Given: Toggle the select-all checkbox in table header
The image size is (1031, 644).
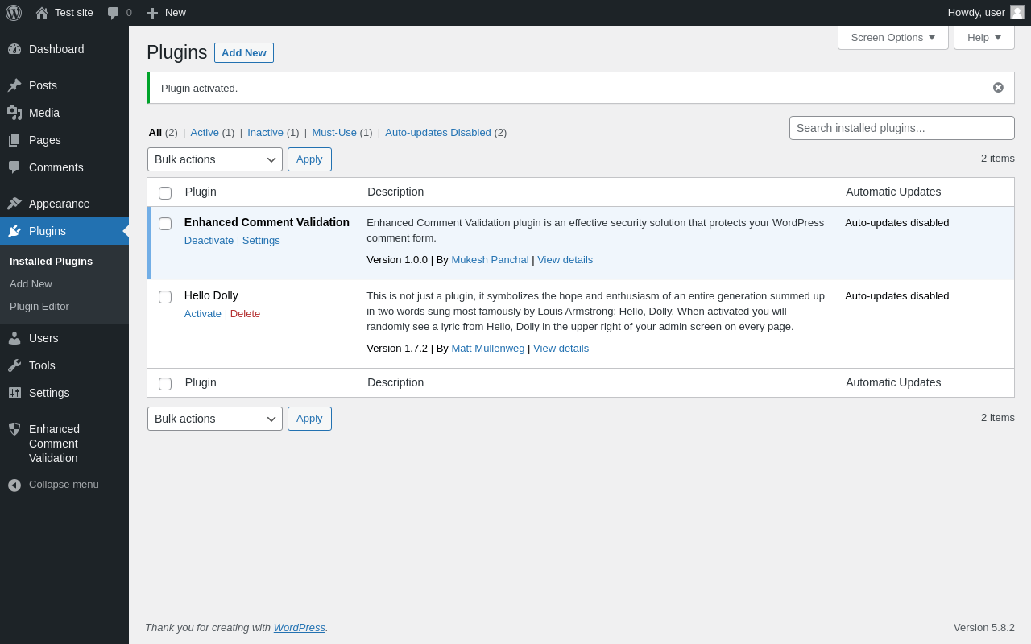Looking at the screenshot, I should pos(165,193).
